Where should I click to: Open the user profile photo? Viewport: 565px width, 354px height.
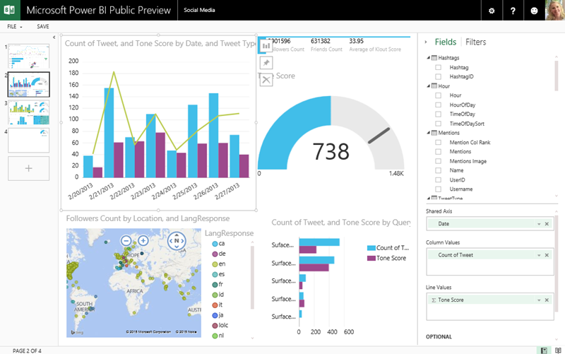tap(555, 10)
